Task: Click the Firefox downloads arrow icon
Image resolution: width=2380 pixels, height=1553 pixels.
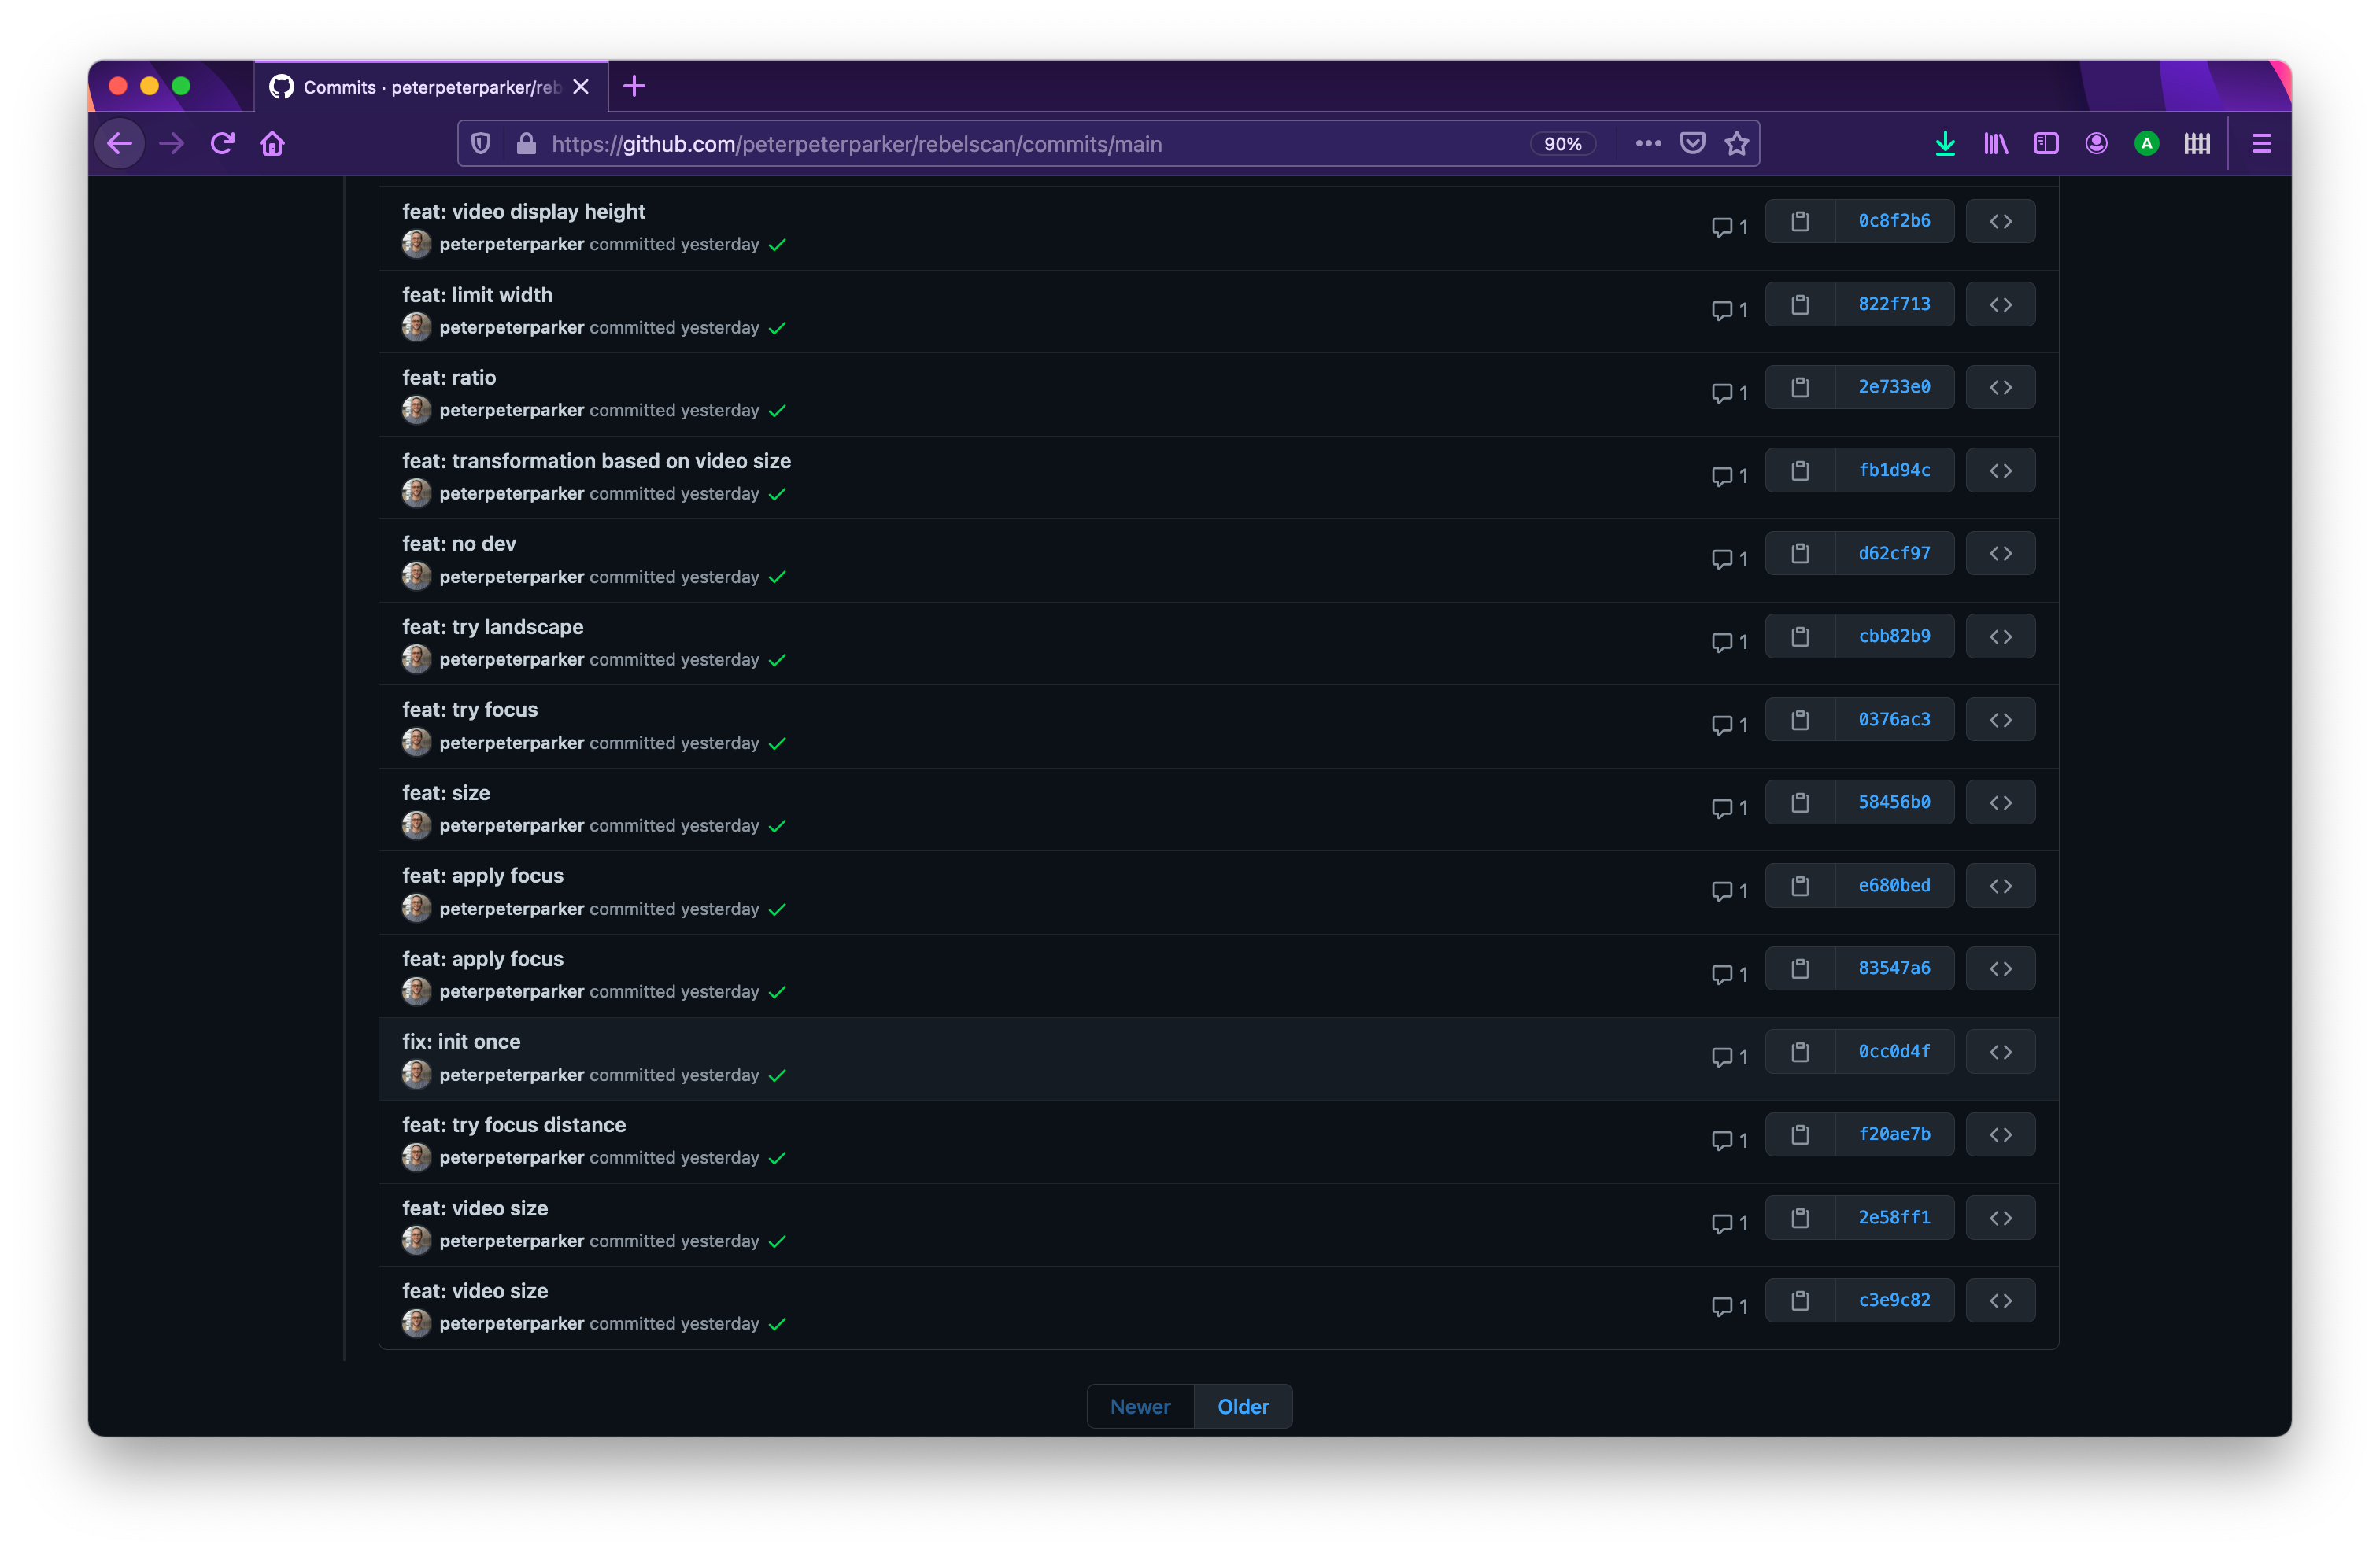Action: click(1945, 144)
